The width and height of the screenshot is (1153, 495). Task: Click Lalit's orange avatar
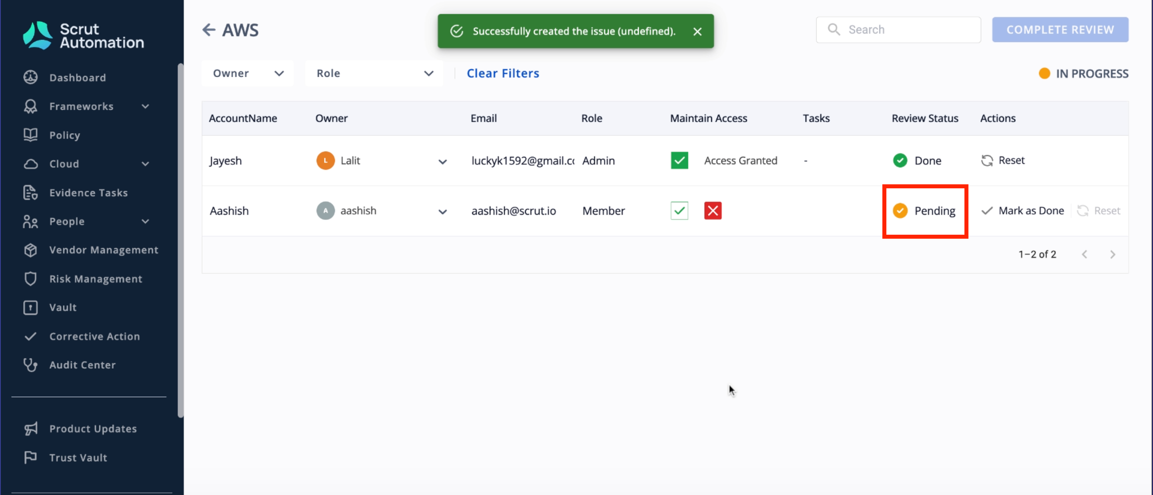click(x=325, y=160)
